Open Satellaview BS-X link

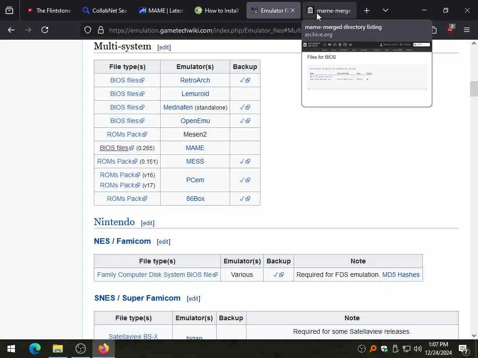pos(133,337)
